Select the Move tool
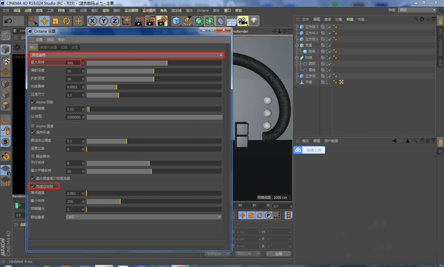The width and height of the screenshot is (444, 267). [44, 21]
